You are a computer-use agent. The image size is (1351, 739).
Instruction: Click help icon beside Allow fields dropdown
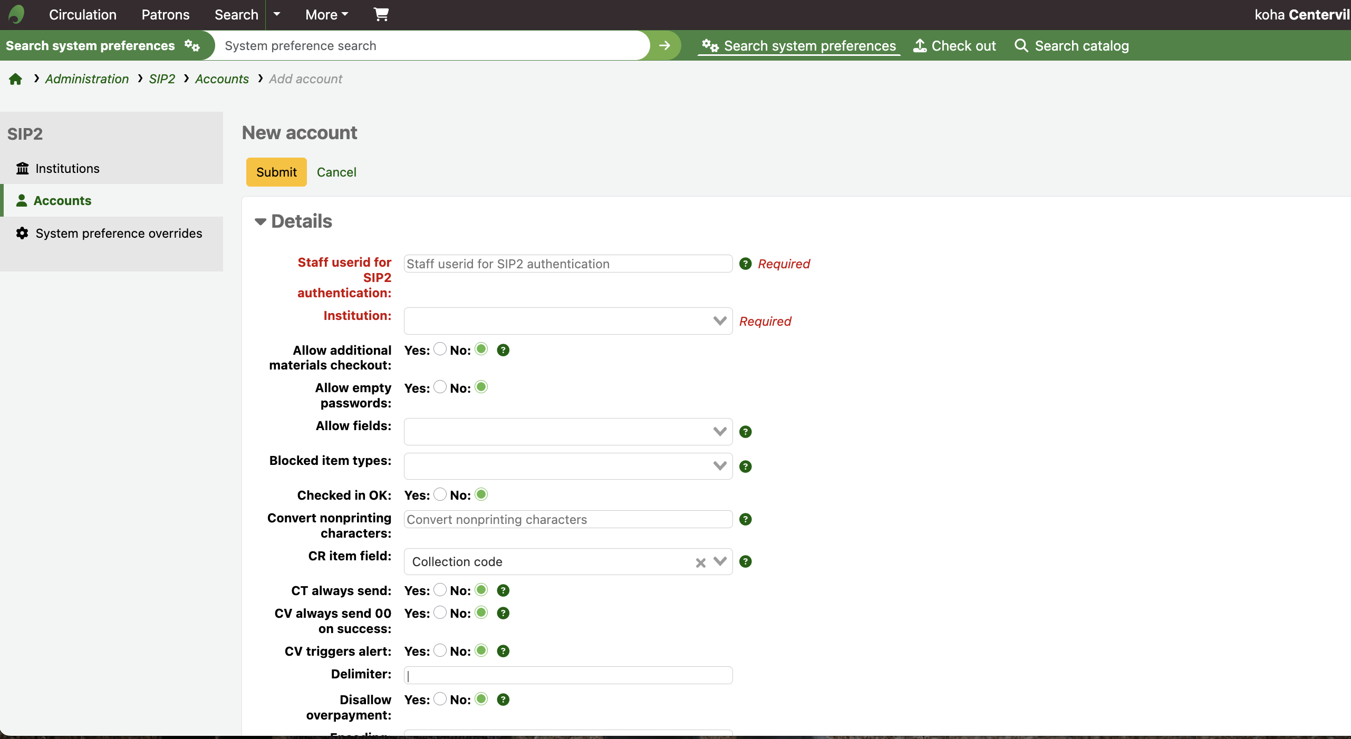(745, 432)
